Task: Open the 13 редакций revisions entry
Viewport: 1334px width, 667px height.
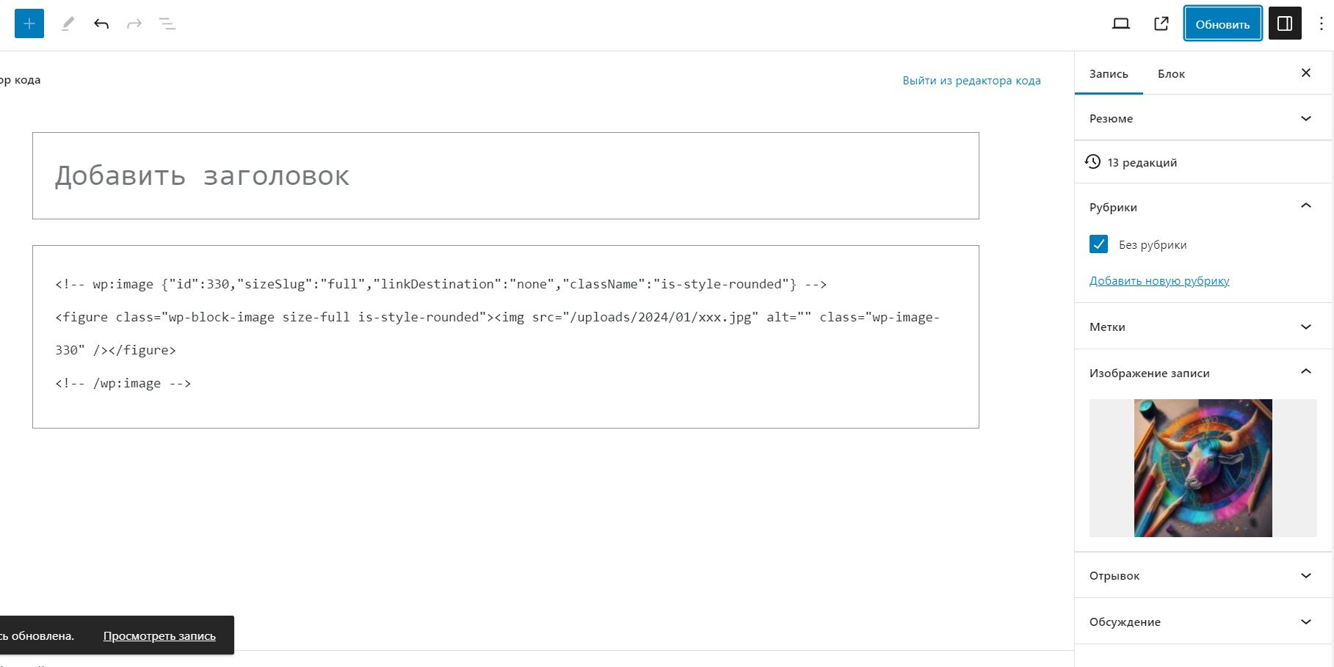Action: pyautogui.click(x=1203, y=162)
